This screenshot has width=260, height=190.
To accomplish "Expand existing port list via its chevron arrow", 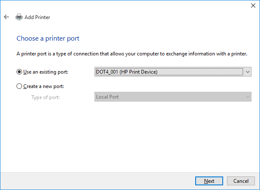I will 248,72.
